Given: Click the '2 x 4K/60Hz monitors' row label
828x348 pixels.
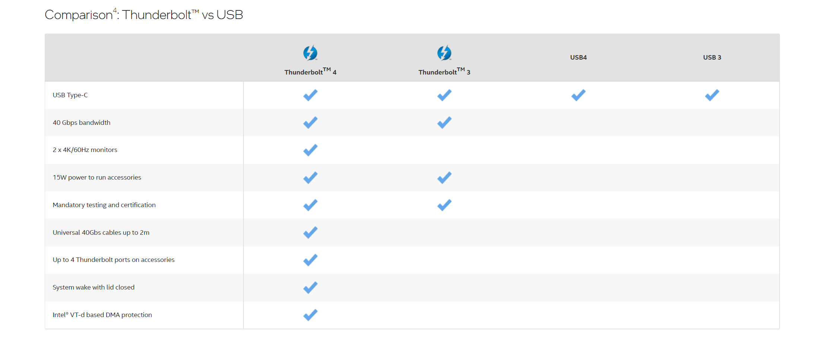Looking at the screenshot, I should pyautogui.click(x=85, y=150).
